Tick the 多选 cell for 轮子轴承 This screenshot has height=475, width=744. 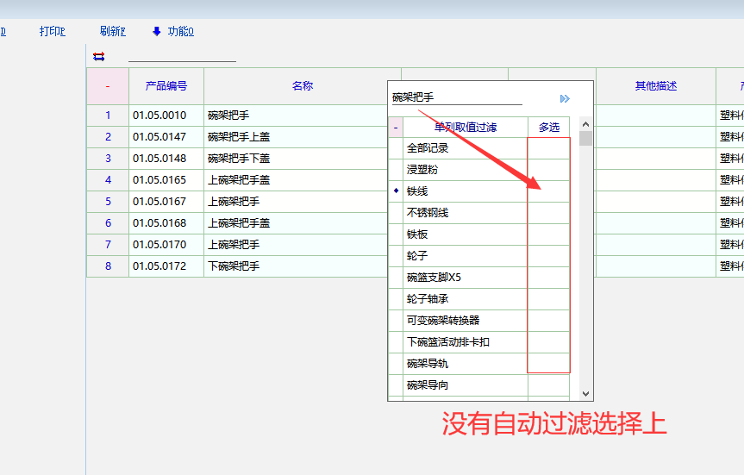(x=548, y=299)
